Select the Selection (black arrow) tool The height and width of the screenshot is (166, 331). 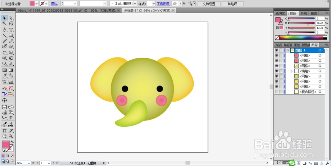(4, 18)
